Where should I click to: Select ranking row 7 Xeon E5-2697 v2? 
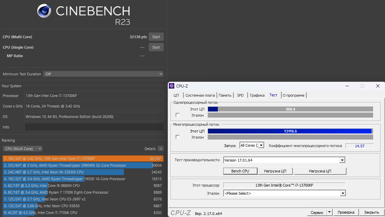click(x=83, y=199)
